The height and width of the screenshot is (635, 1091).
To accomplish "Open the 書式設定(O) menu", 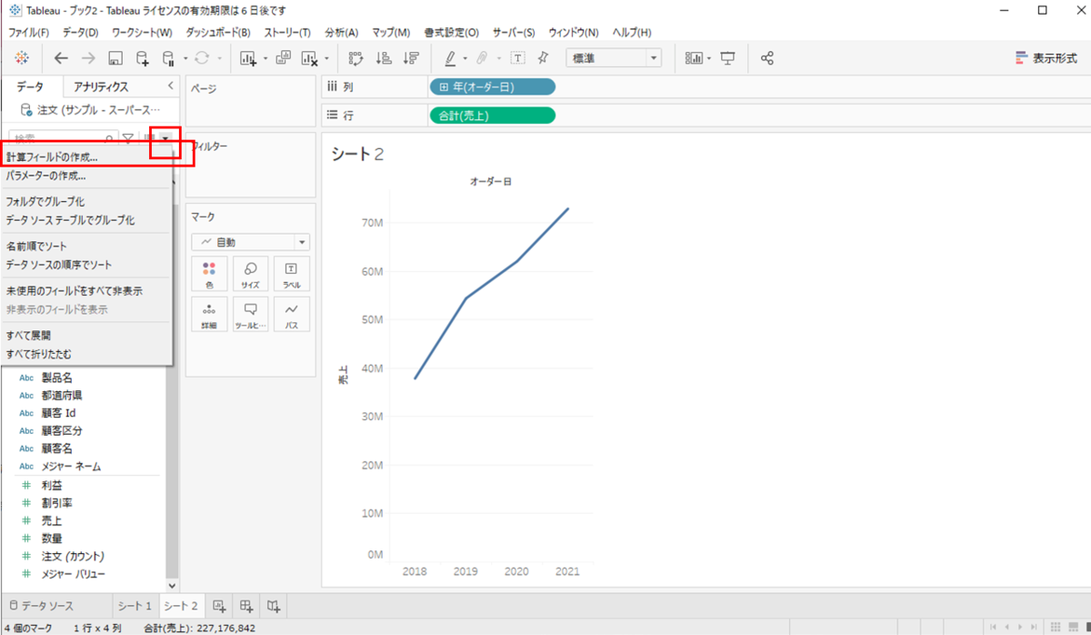I will 451,32.
